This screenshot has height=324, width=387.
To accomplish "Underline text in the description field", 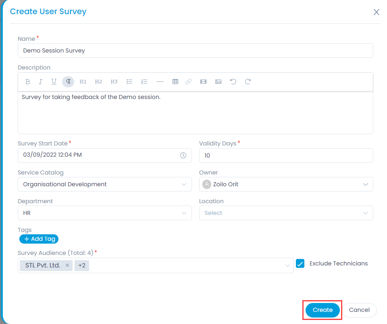I will [x=54, y=81].
